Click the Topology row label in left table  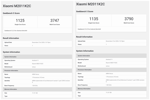(x=8, y=77)
